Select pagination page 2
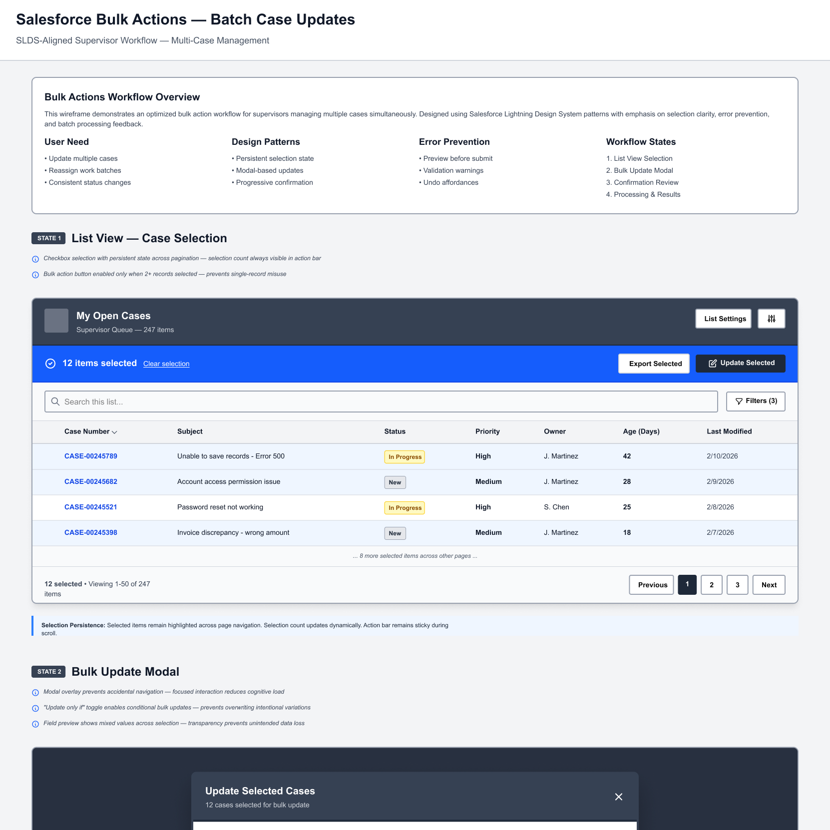 (x=712, y=585)
